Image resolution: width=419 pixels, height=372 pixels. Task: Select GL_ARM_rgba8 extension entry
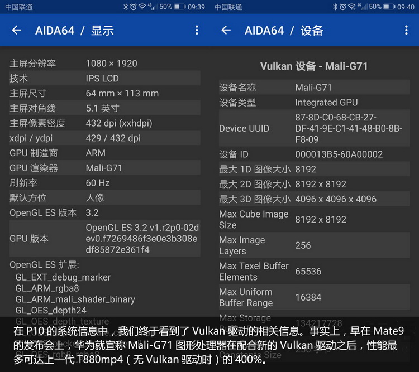point(47,288)
